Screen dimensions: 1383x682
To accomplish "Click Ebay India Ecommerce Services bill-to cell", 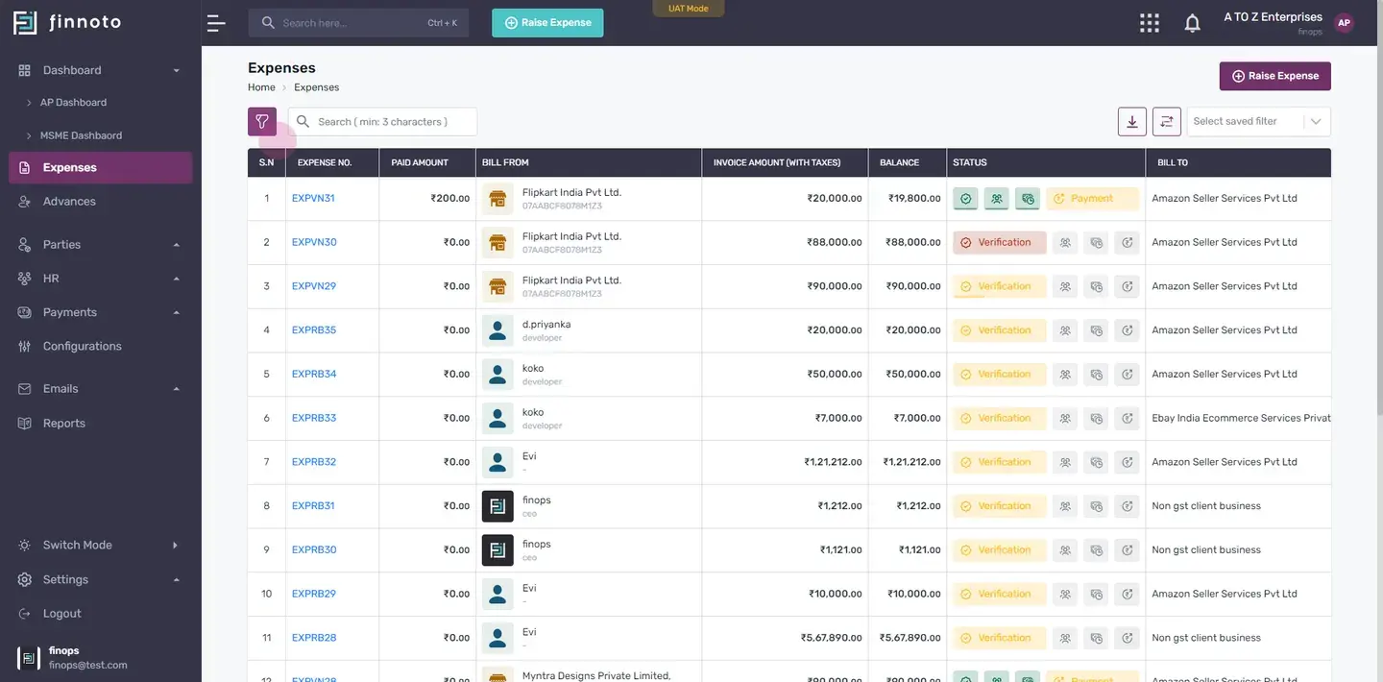I will (1241, 419).
